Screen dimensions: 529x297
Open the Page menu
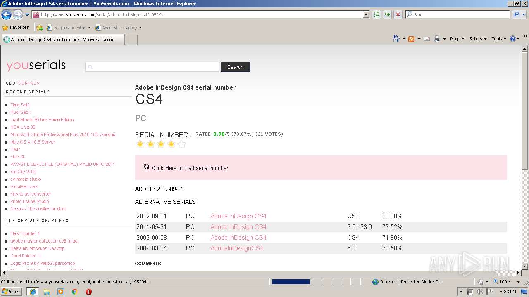click(x=457, y=39)
